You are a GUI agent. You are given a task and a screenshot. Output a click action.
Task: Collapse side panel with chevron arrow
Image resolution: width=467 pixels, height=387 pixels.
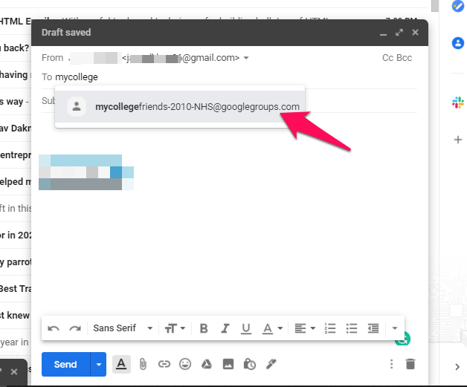[x=457, y=367]
